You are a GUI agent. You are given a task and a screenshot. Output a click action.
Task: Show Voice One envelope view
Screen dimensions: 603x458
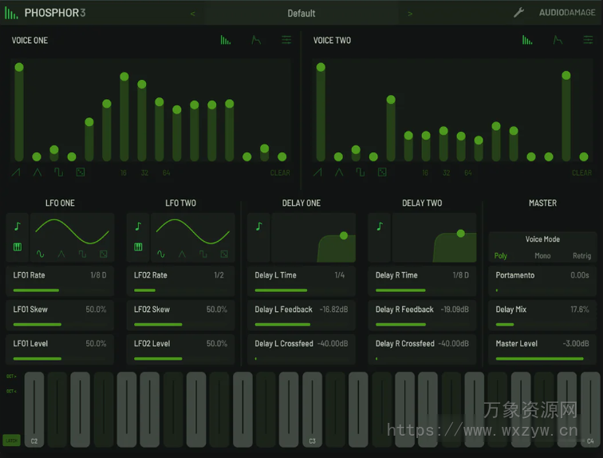coord(256,40)
